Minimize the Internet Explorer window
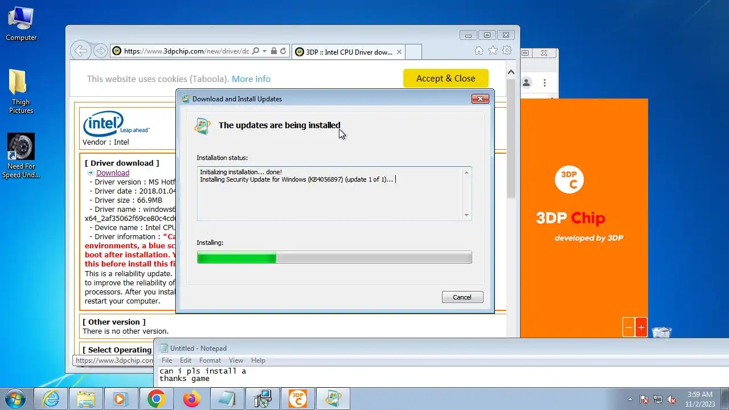Screen dimensions: 729x410 coord(469,35)
